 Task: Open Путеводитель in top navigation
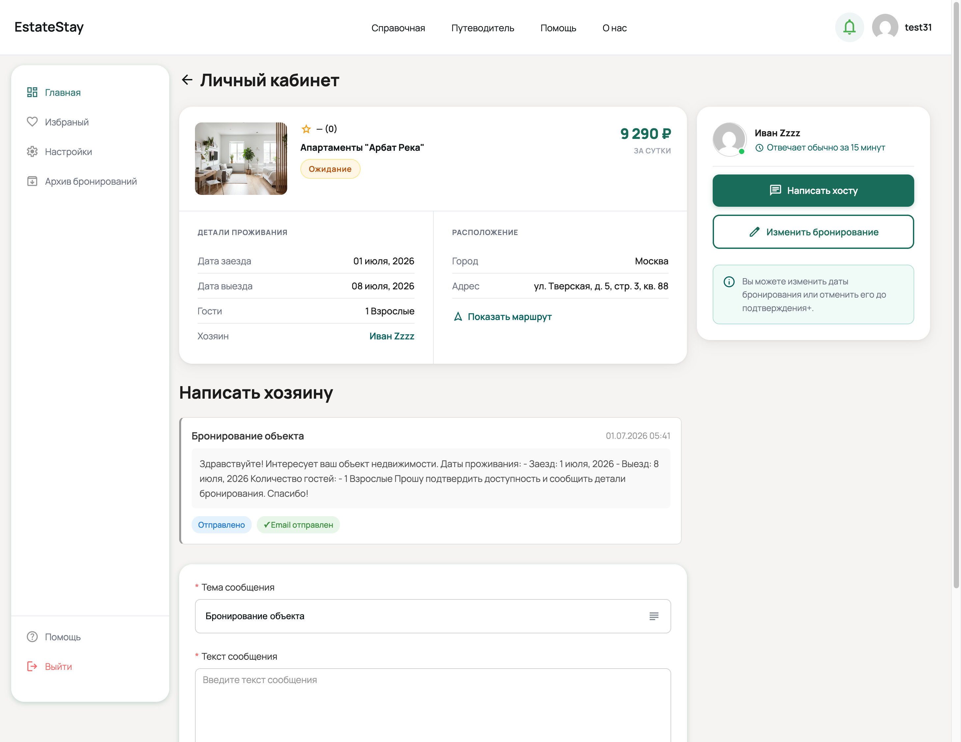coord(483,28)
